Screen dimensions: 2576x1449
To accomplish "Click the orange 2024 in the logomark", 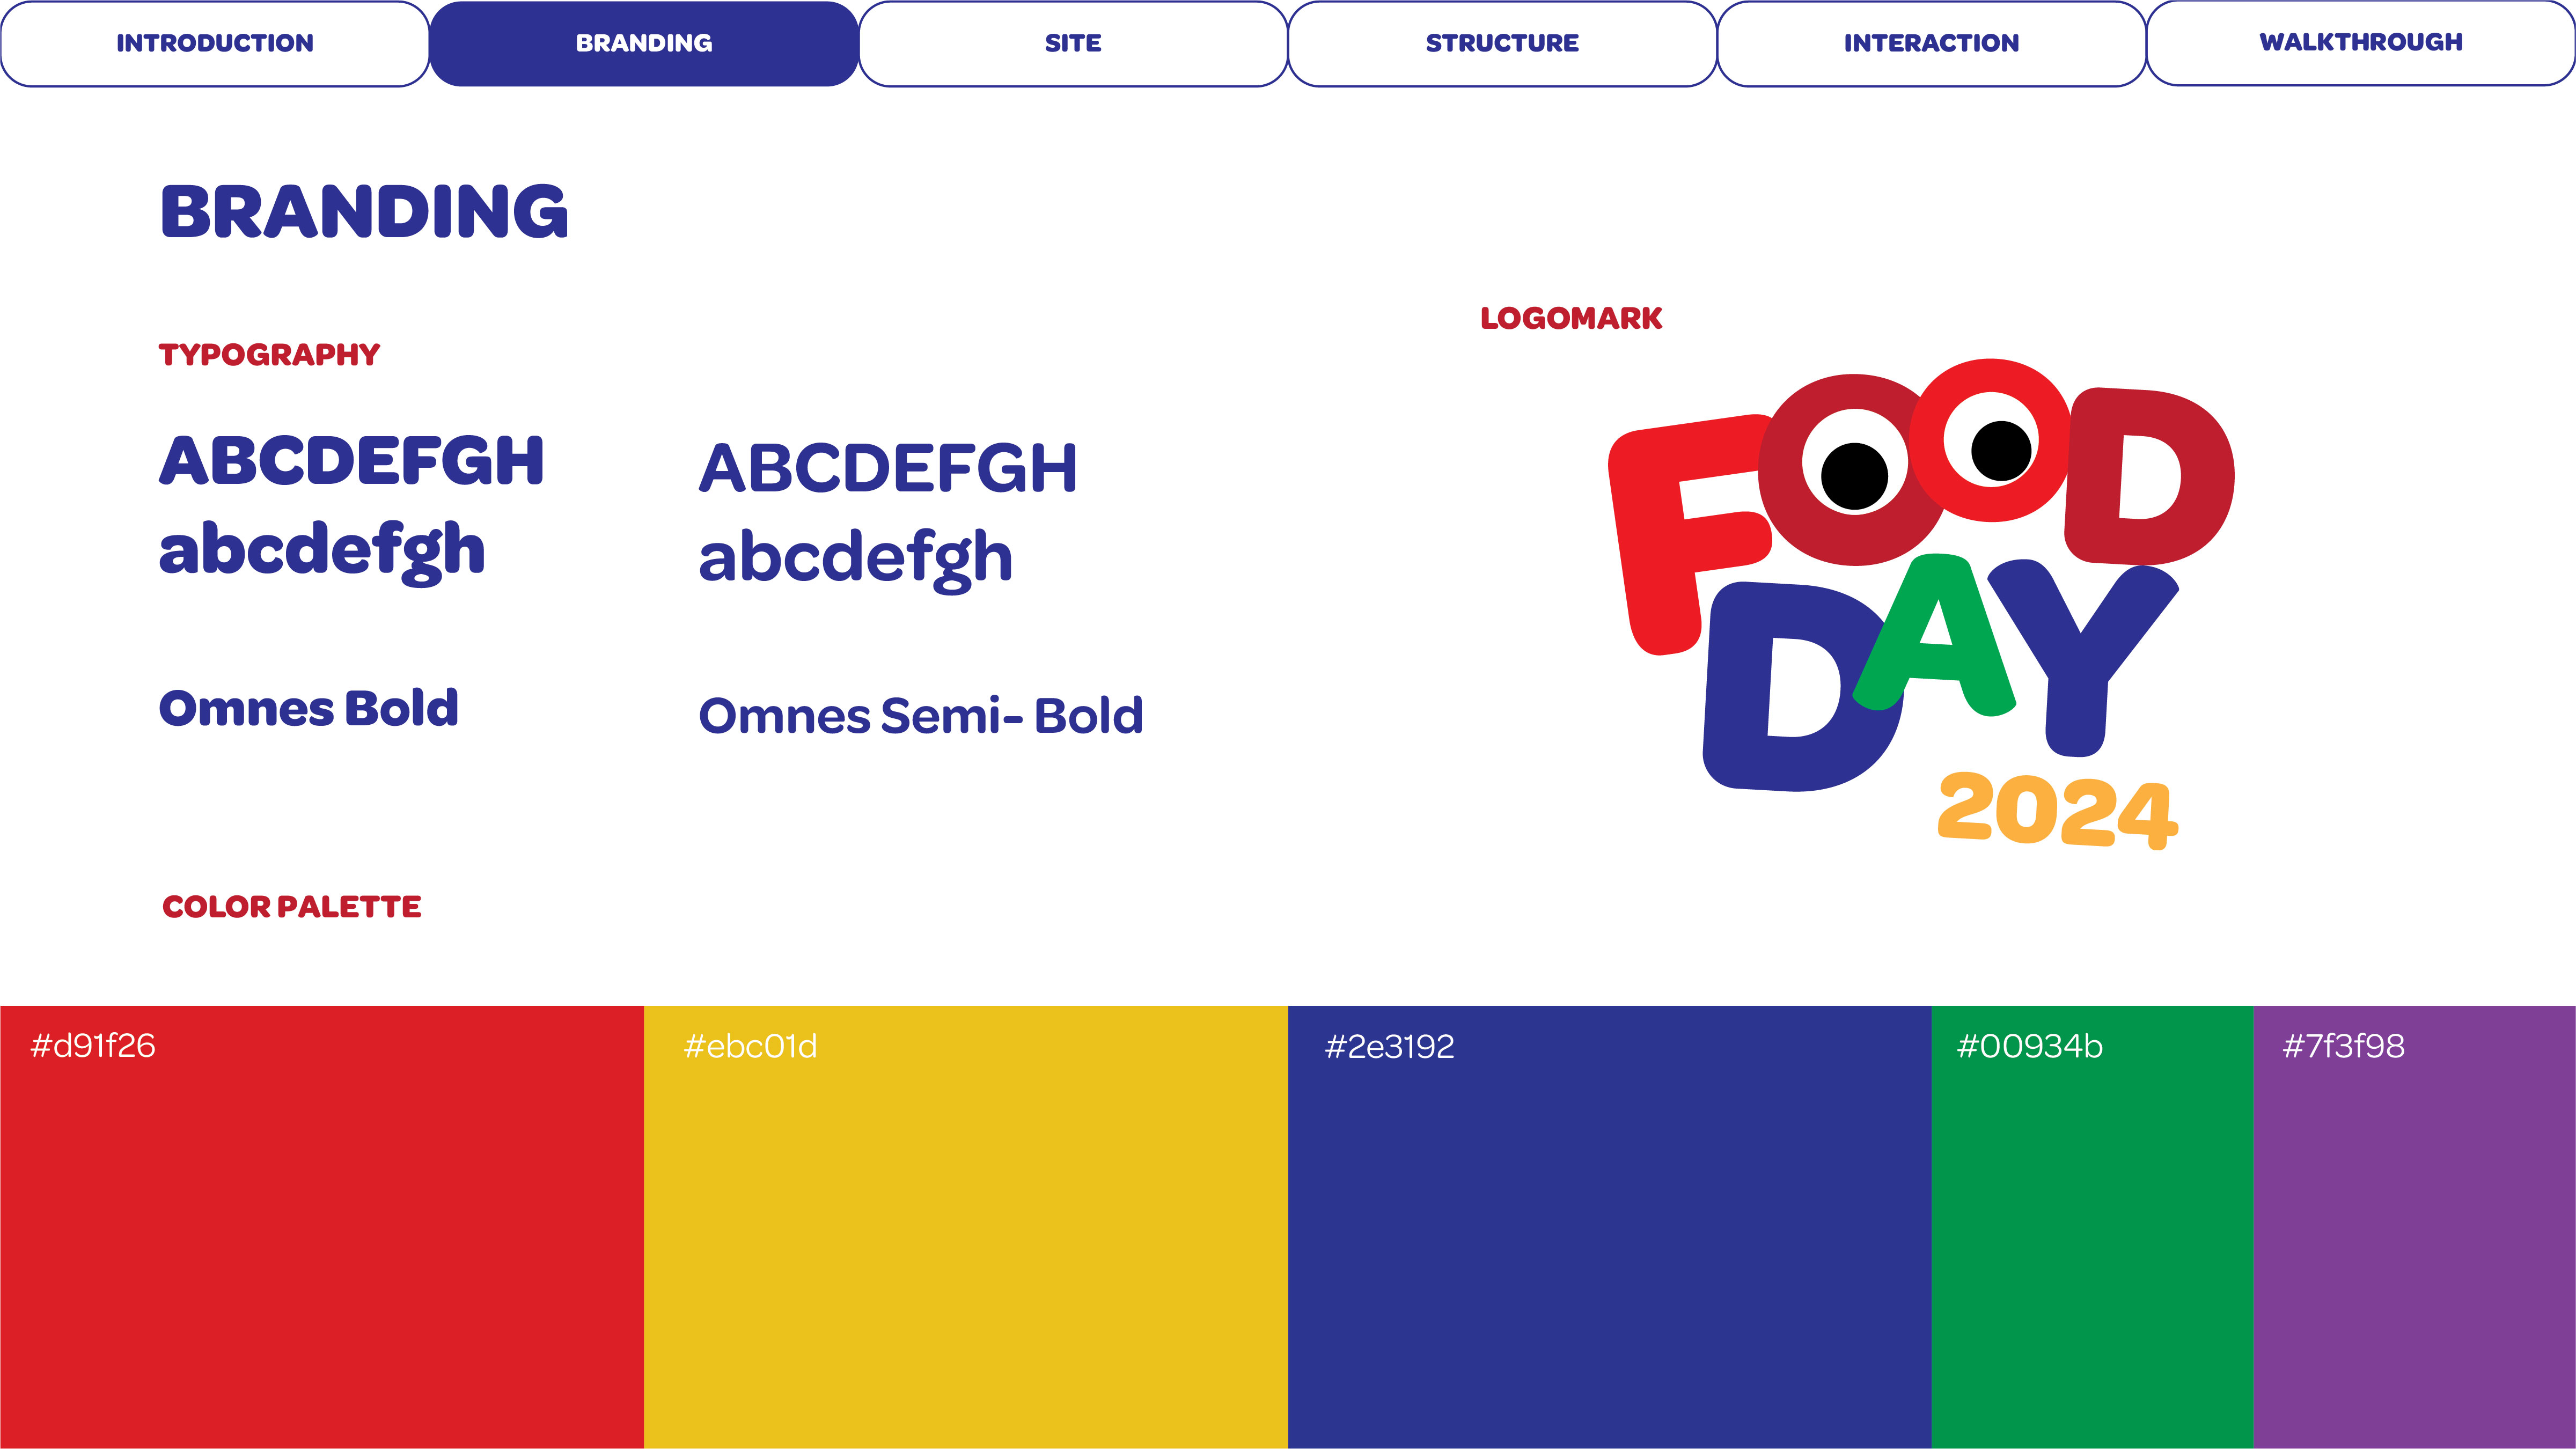I will (x=2057, y=811).
